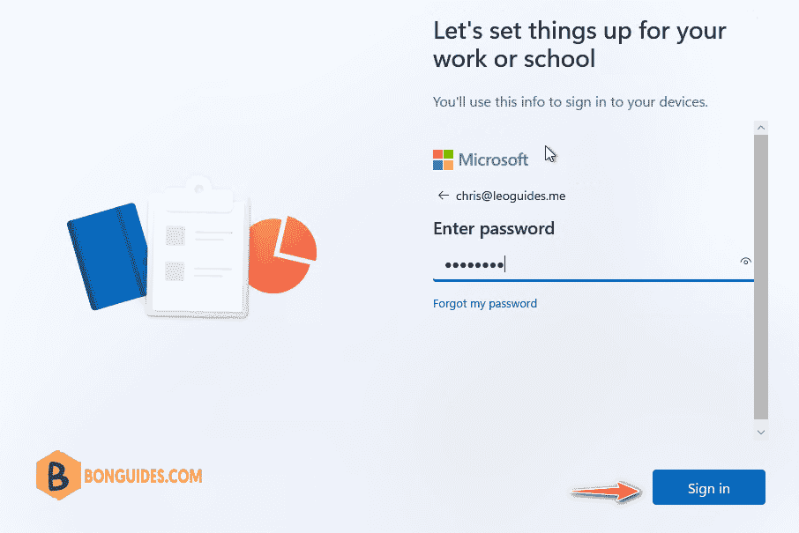Click the Enter password heading
This screenshot has height=533, width=799.
pyautogui.click(x=494, y=229)
